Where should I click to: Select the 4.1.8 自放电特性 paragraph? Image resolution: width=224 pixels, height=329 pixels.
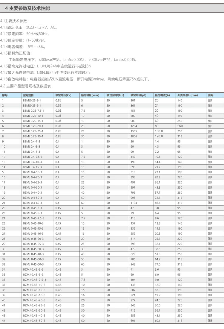click(75, 79)
